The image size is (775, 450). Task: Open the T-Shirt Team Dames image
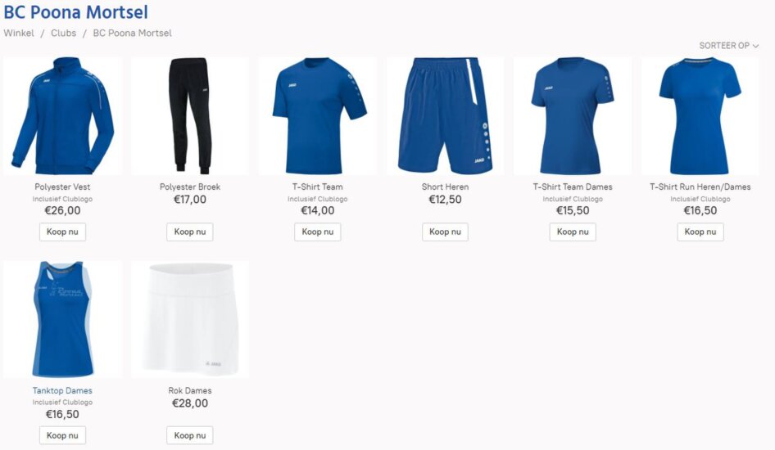click(573, 116)
